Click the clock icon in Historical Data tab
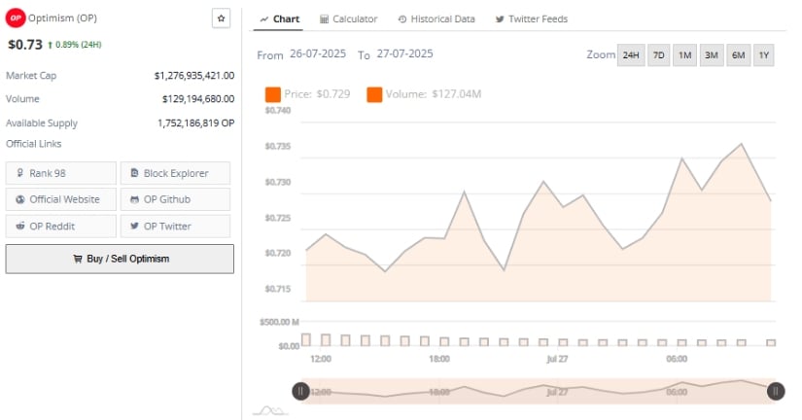This screenshot has width=802, height=420. click(402, 19)
